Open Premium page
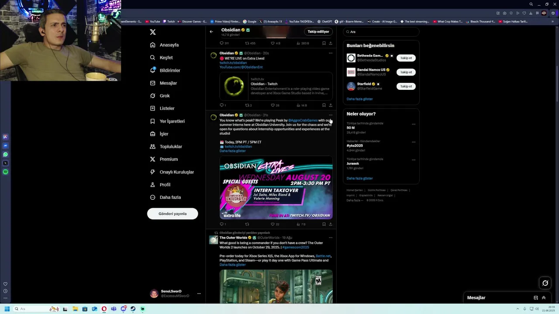The width and height of the screenshot is (559, 314). [164, 159]
